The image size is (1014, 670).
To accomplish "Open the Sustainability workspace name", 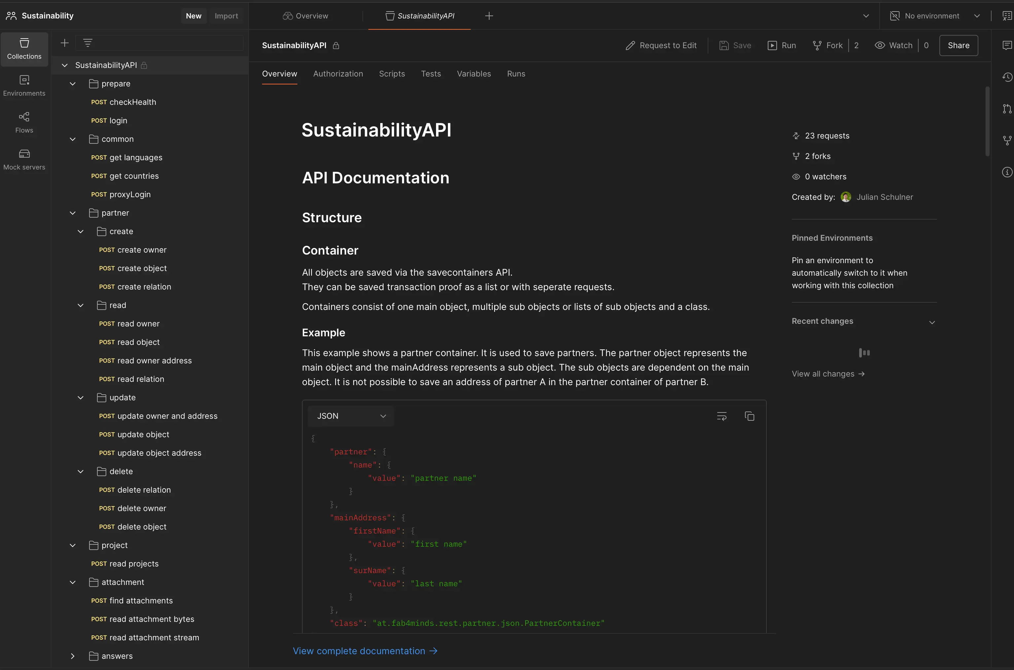I will point(48,16).
